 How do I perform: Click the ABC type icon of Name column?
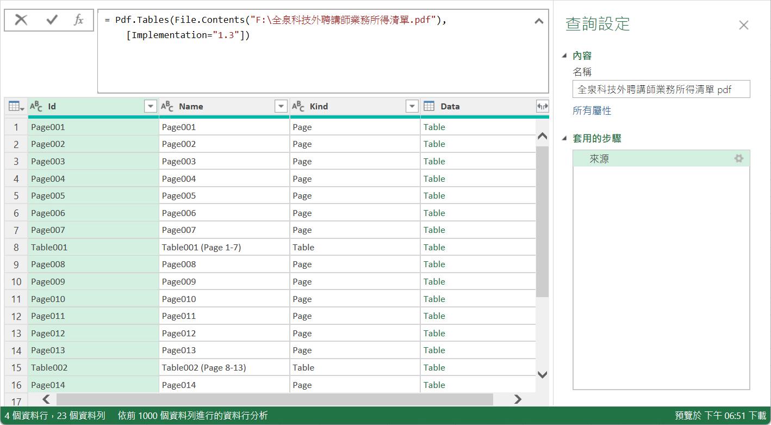pos(167,107)
